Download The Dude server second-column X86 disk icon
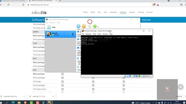186x104 pixels. 93,89
